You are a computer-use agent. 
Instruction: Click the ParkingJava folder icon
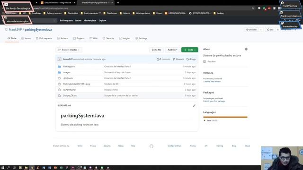point(59,67)
